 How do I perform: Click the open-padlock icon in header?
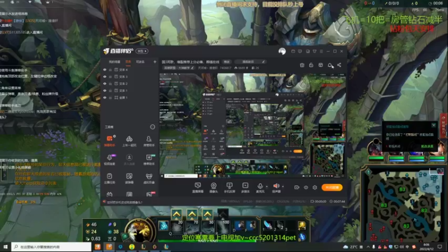point(311,65)
